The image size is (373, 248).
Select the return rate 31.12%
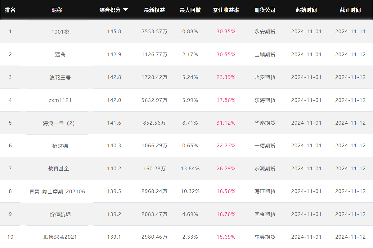coord(226,123)
